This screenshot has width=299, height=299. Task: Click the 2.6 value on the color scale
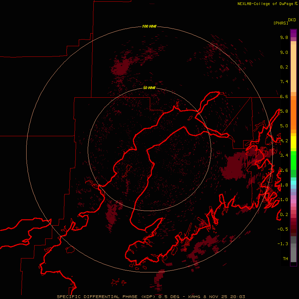click(284, 170)
